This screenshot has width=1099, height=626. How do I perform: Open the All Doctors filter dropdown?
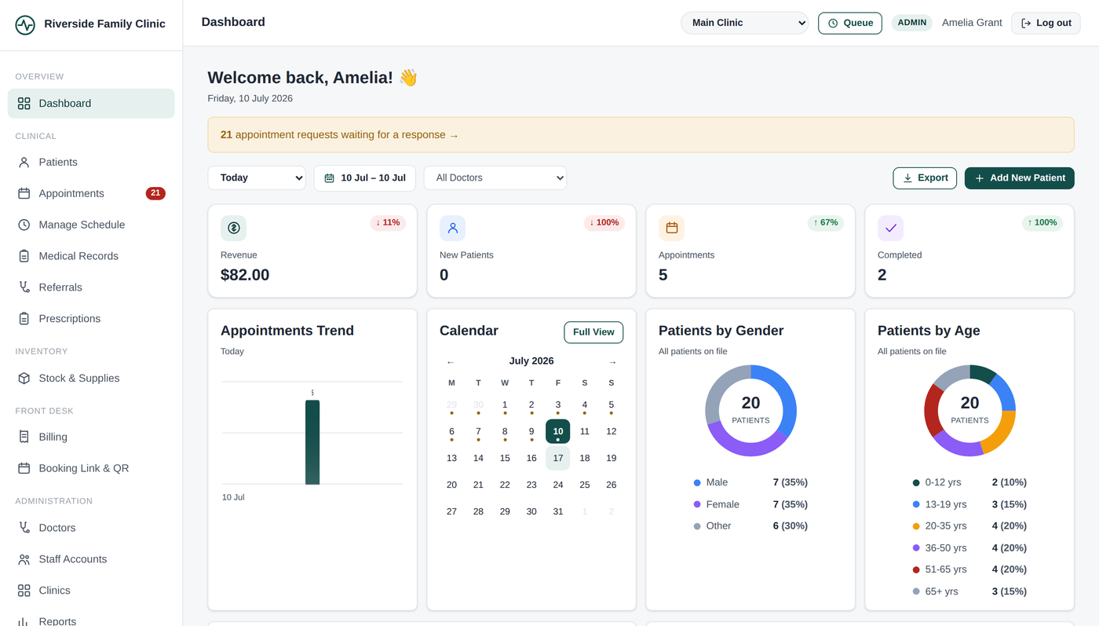click(x=495, y=178)
